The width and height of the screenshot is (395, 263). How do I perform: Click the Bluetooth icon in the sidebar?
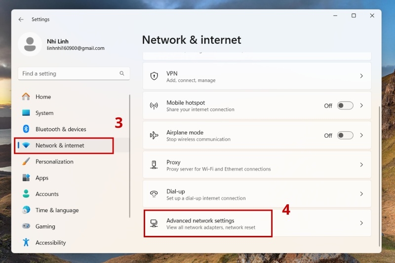26,129
